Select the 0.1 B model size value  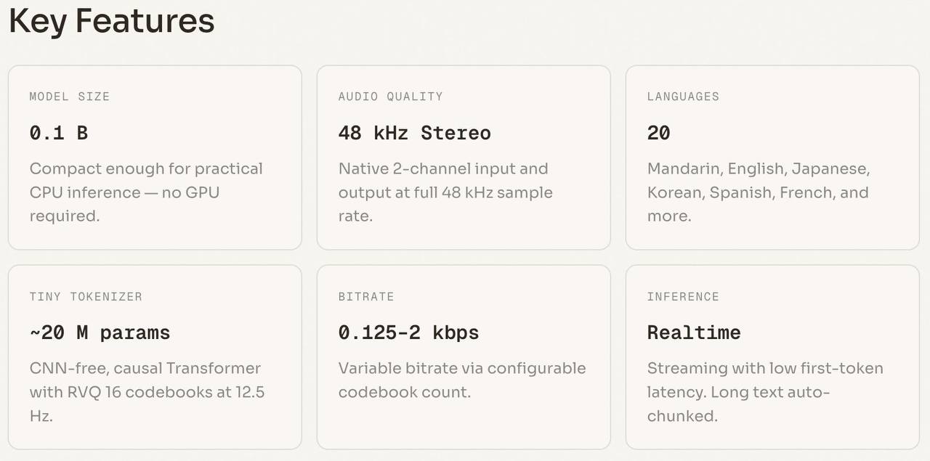coord(59,133)
